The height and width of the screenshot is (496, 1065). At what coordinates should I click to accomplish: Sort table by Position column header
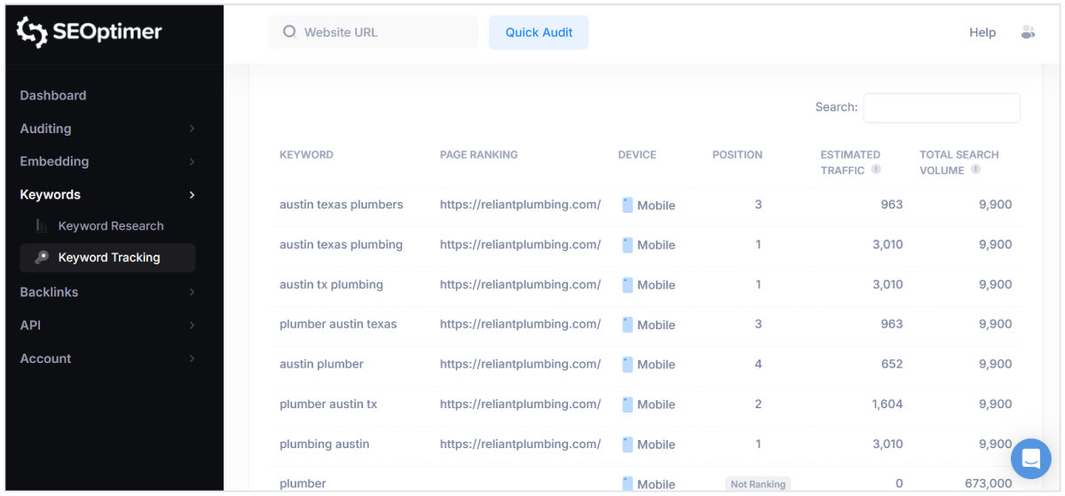point(737,154)
